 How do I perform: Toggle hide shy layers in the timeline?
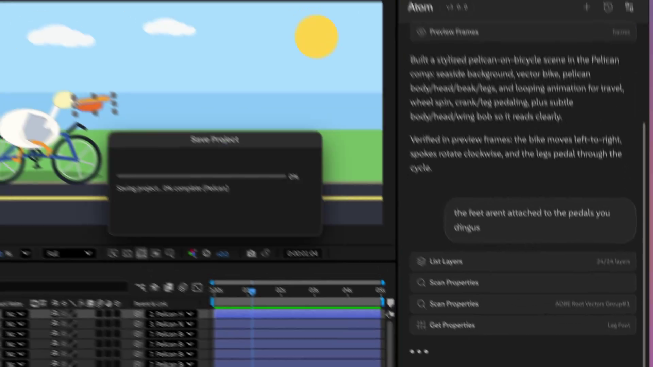pos(154,287)
